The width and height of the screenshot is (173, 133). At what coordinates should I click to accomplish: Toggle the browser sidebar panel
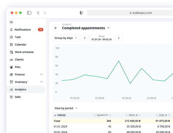coord(29,13)
